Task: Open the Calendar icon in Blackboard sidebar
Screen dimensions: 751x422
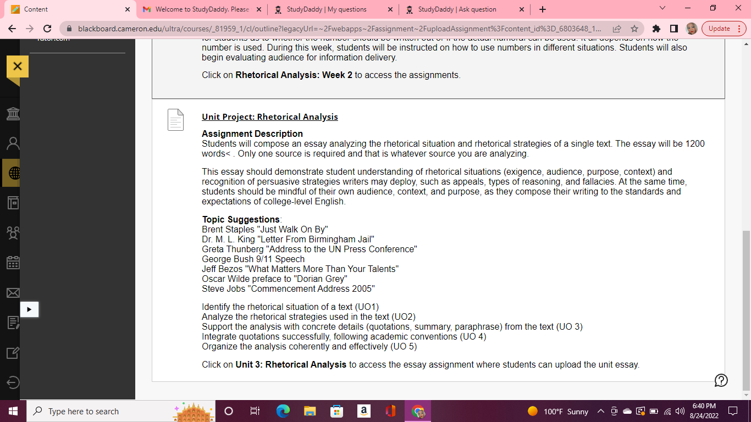Action: (12, 263)
